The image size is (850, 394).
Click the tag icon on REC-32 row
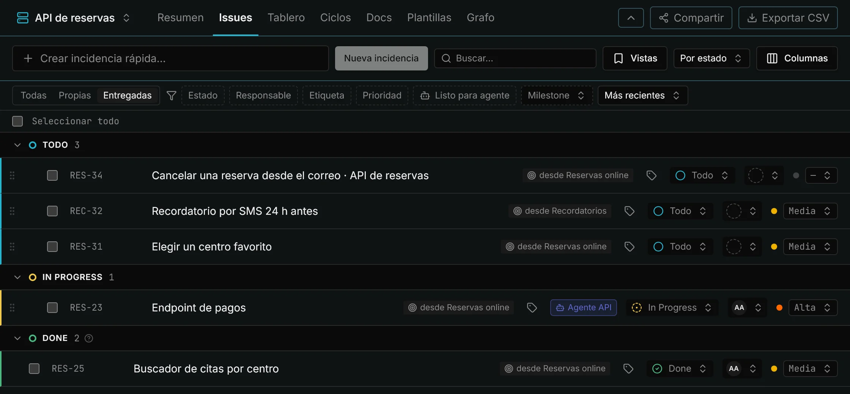(x=630, y=211)
